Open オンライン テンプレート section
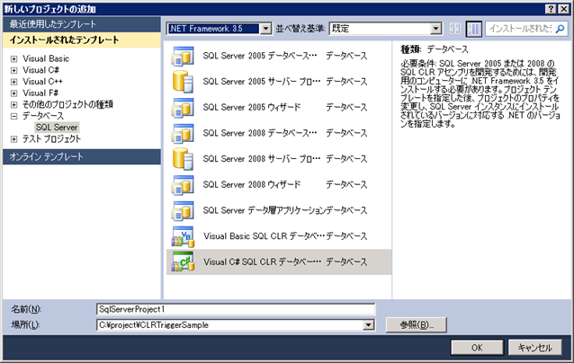Screen dimensions: 574x363 [82, 157]
